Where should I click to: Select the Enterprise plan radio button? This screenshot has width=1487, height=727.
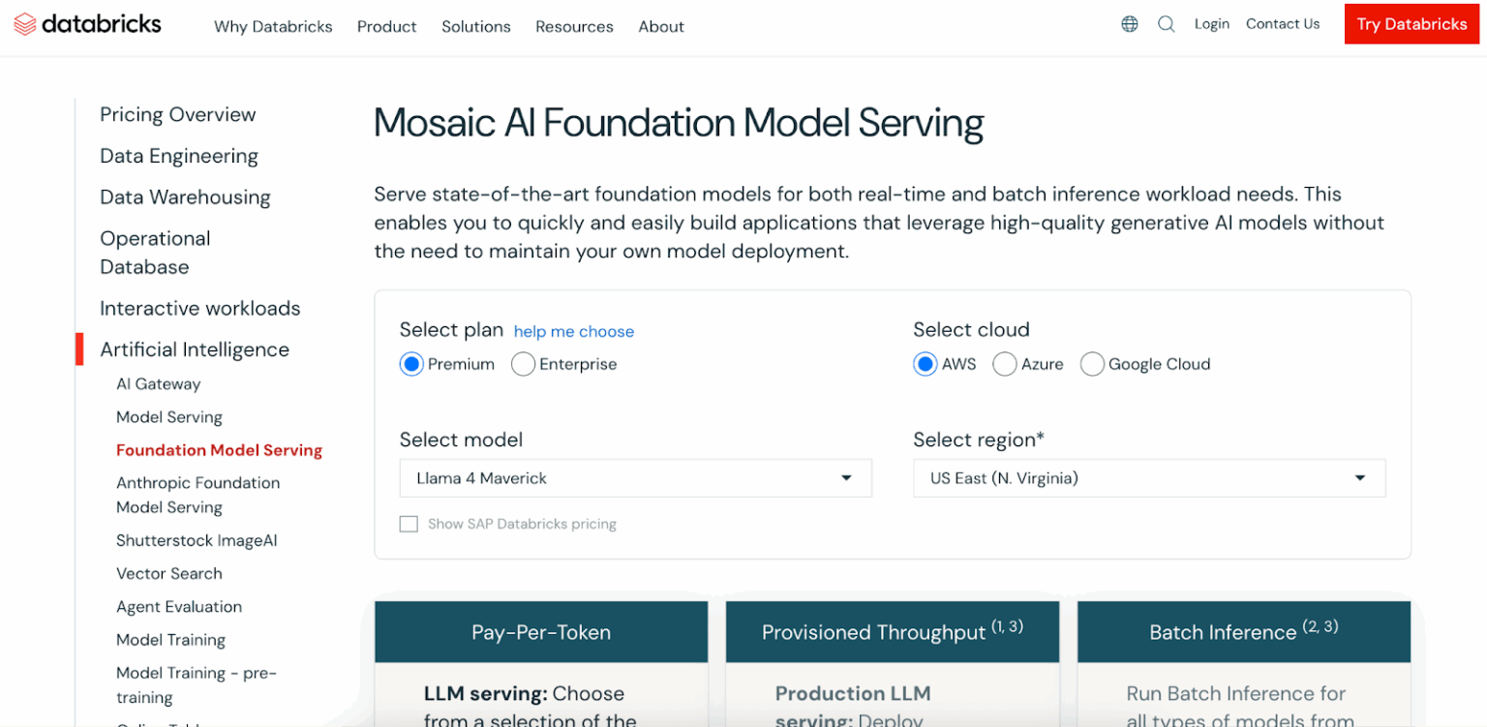point(523,364)
